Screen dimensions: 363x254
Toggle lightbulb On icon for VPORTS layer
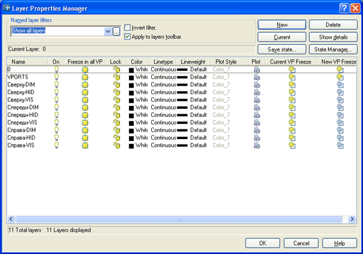coord(56,77)
